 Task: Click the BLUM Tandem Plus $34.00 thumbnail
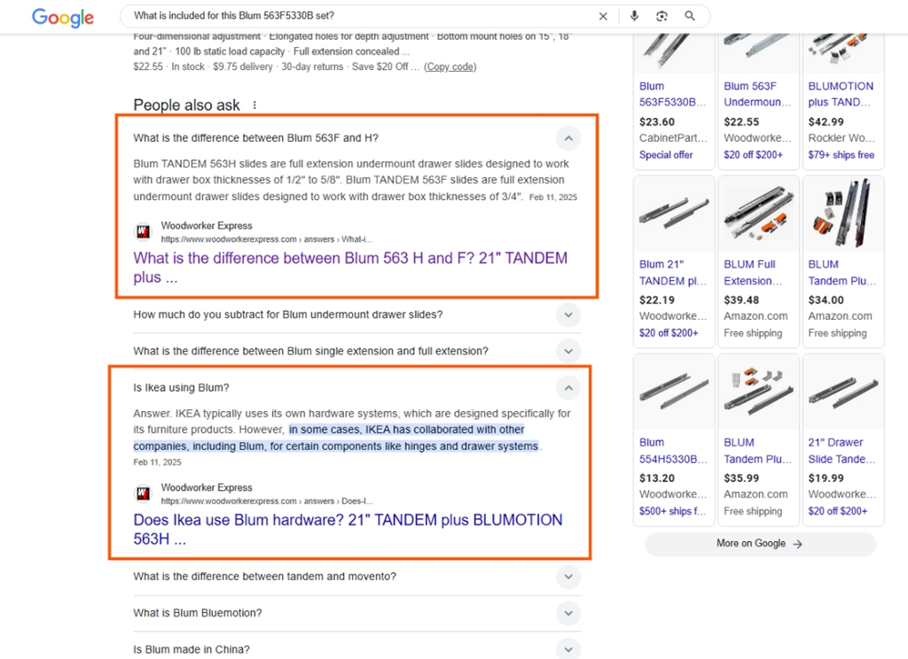point(843,213)
